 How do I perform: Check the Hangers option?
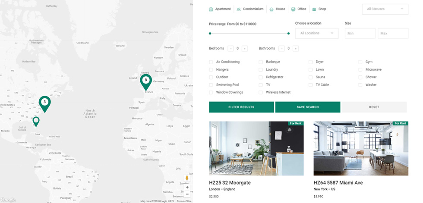211,70
